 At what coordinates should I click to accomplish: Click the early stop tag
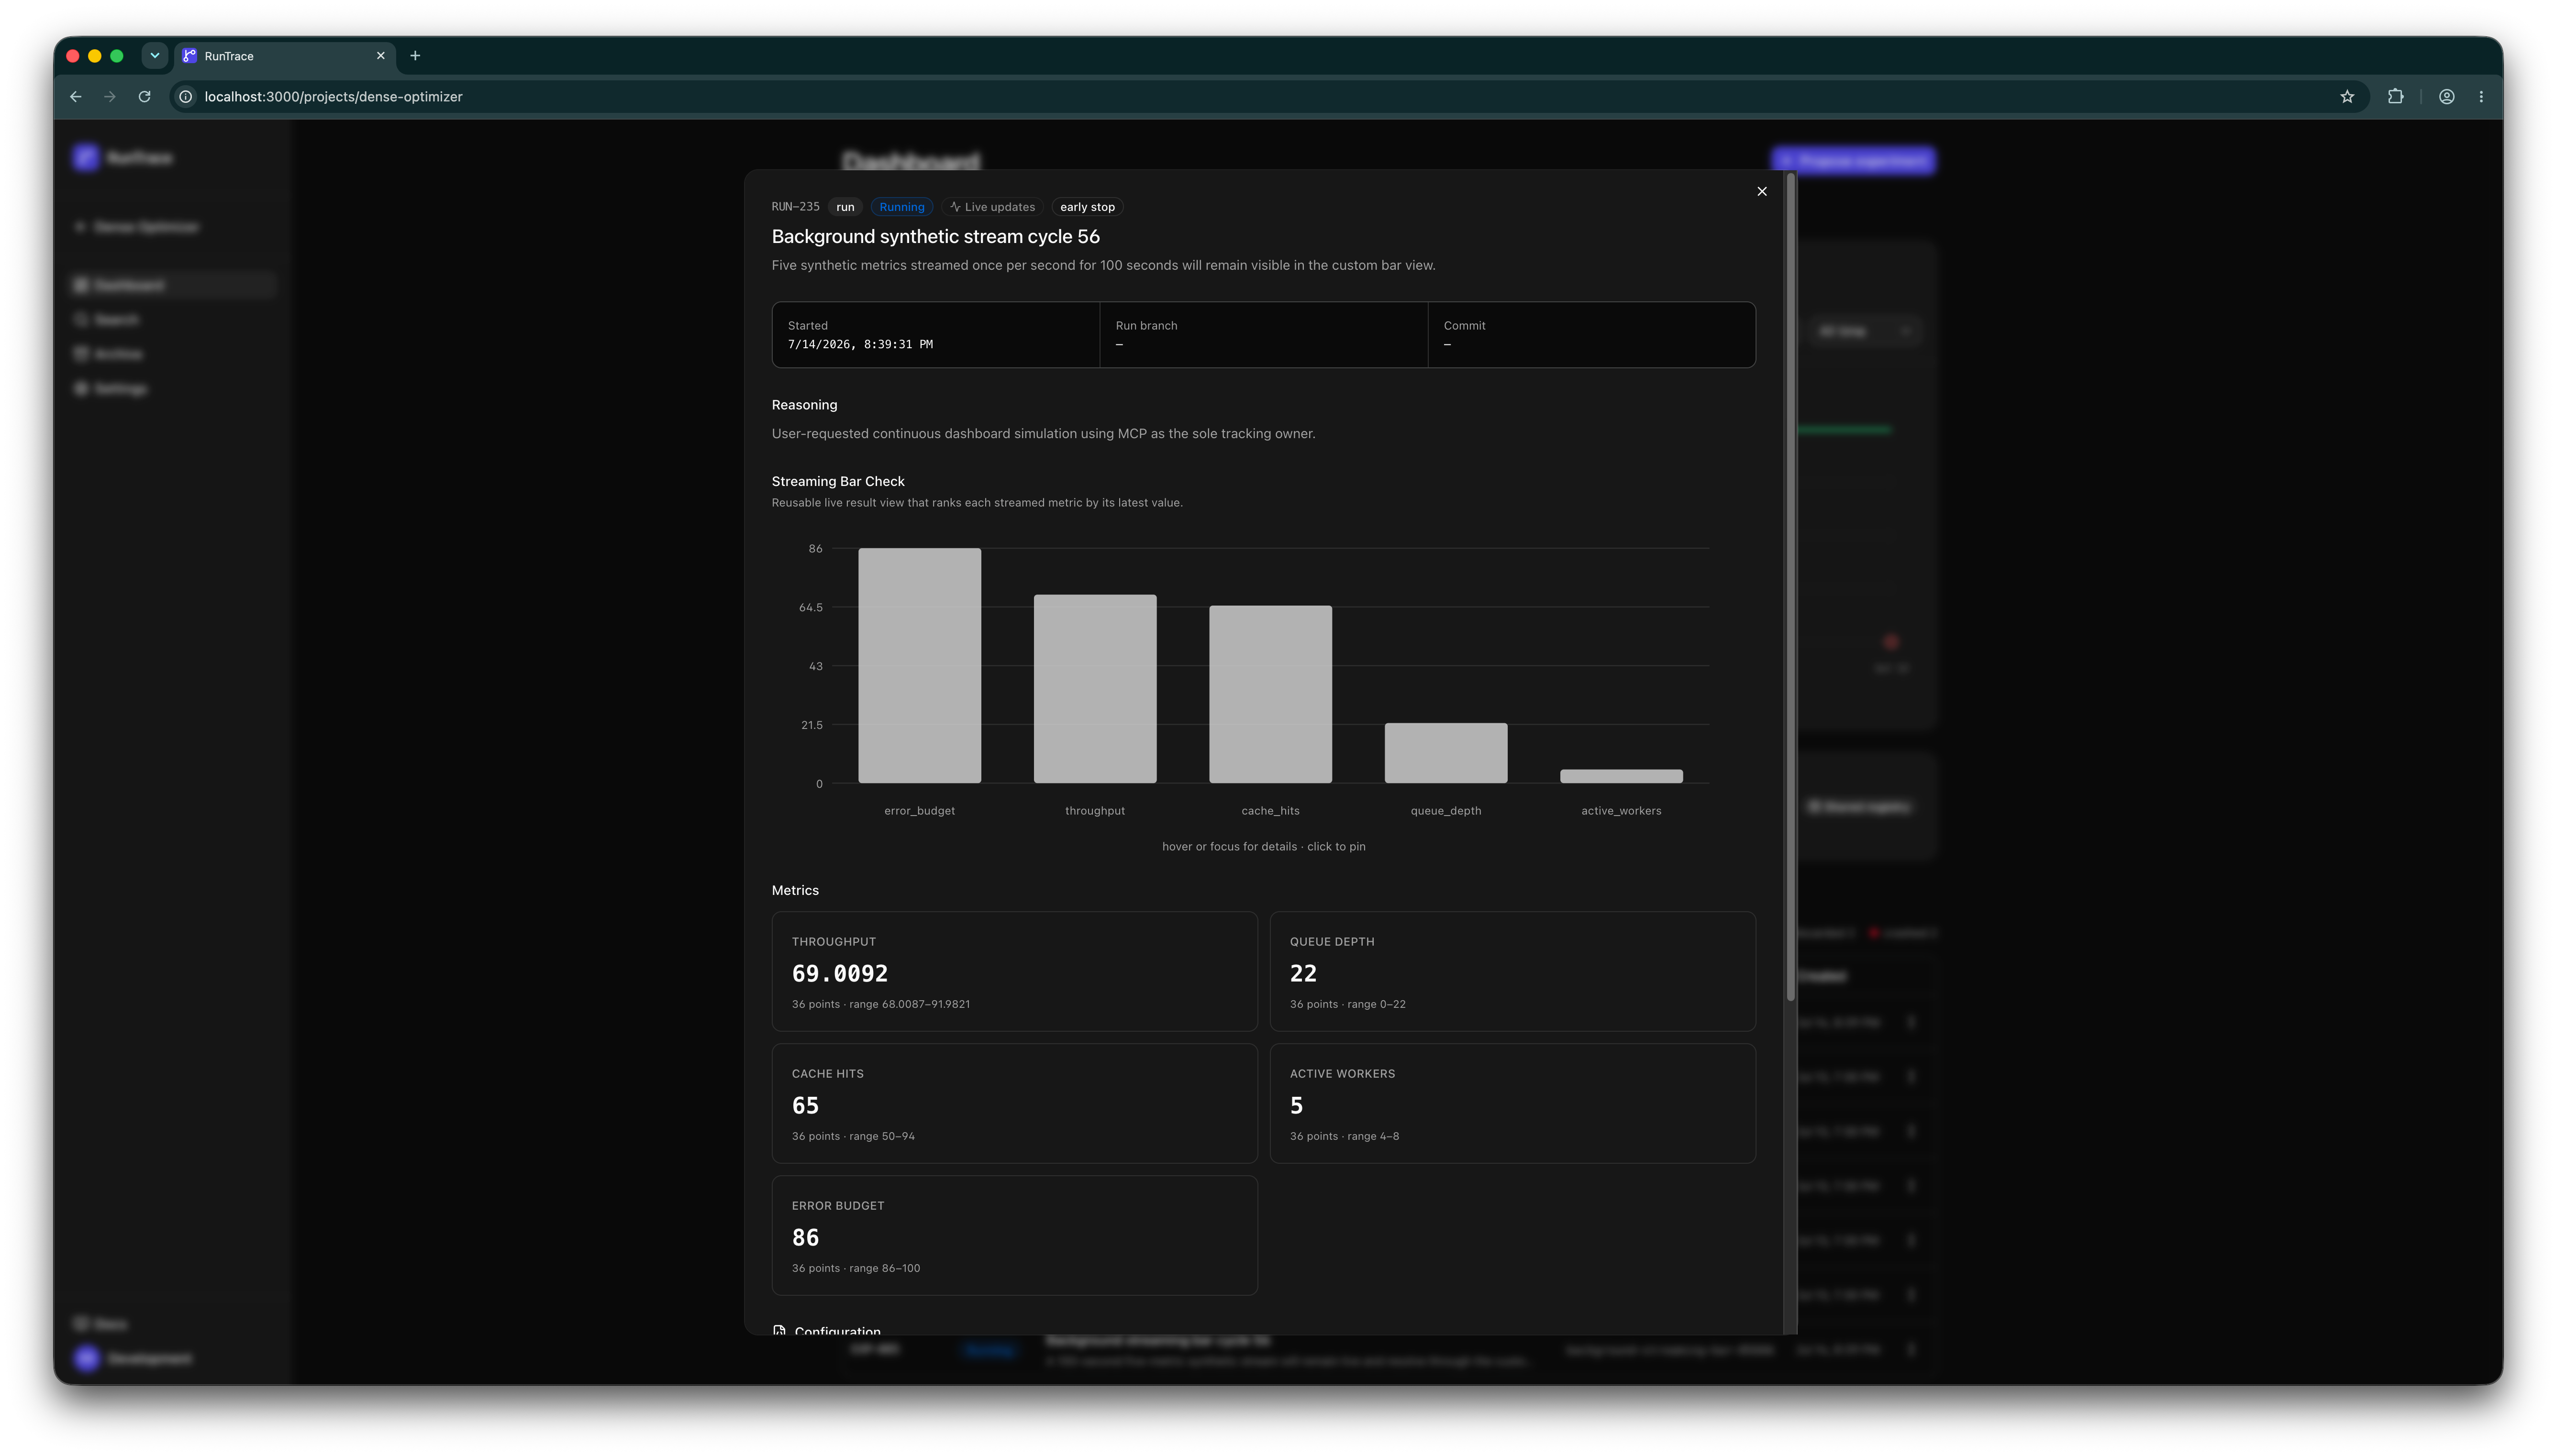click(1087, 207)
